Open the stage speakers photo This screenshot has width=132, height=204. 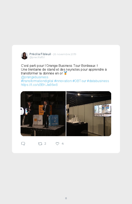[x=43, y=114]
